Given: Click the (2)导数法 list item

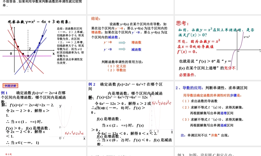Looking at the screenshot, I should [117, 70].
